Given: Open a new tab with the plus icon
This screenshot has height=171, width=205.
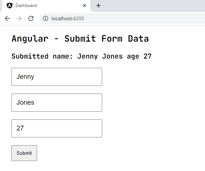Looking at the screenshot, I should (x=98, y=6).
